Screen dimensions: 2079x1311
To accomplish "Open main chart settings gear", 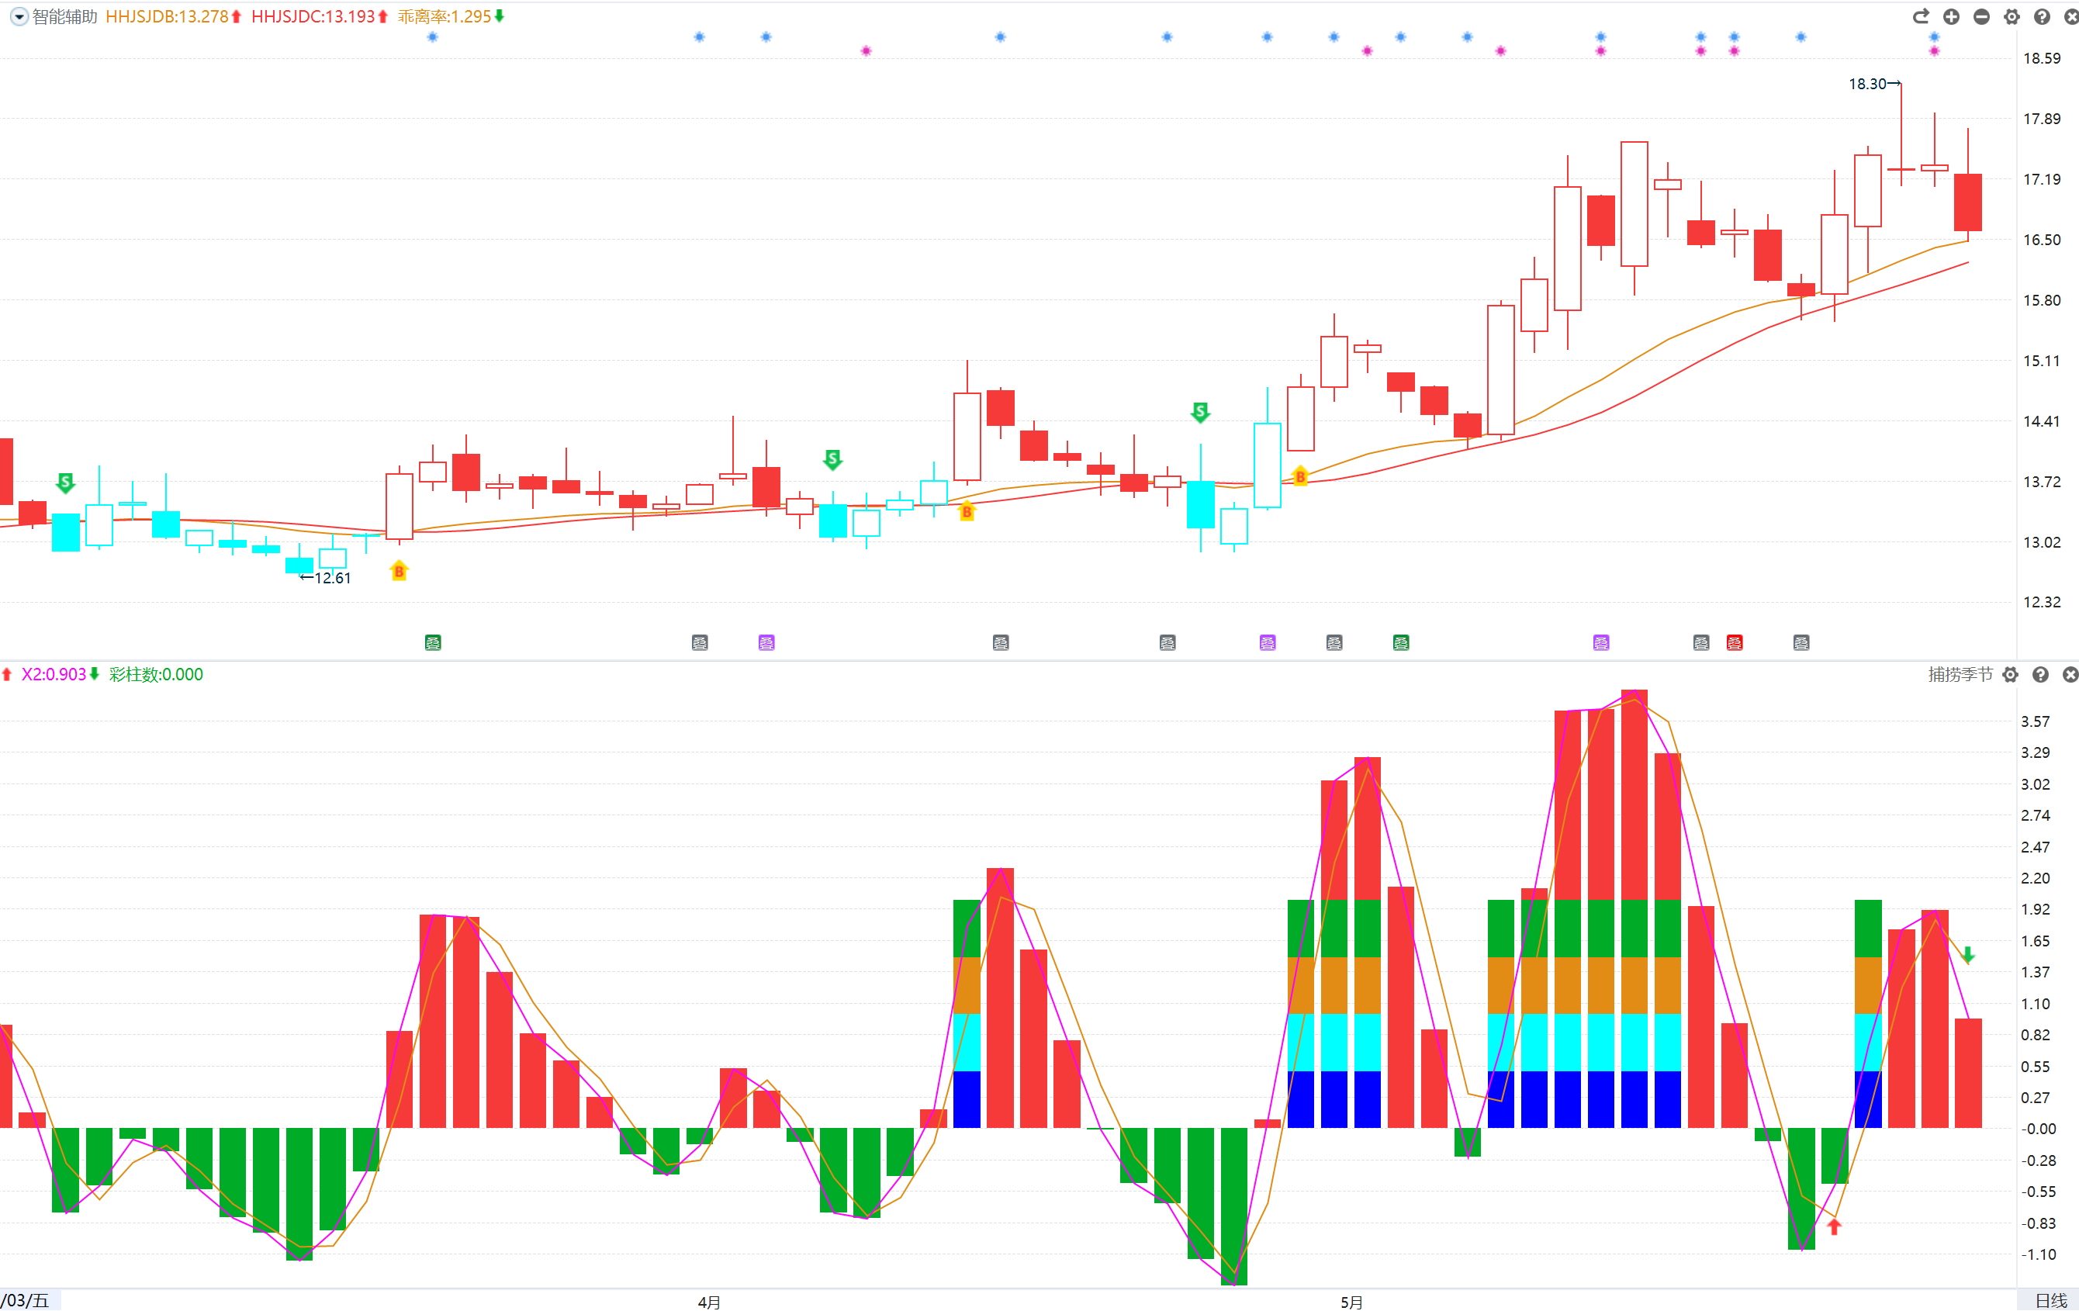I will (x=2012, y=16).
